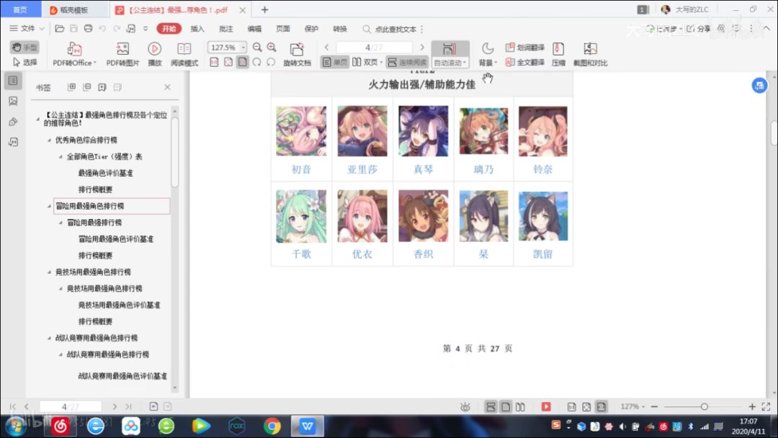Screen dimensions: 778x438
Task: Click 开始 ribbon tab
Action: click(x=169, y=29)
